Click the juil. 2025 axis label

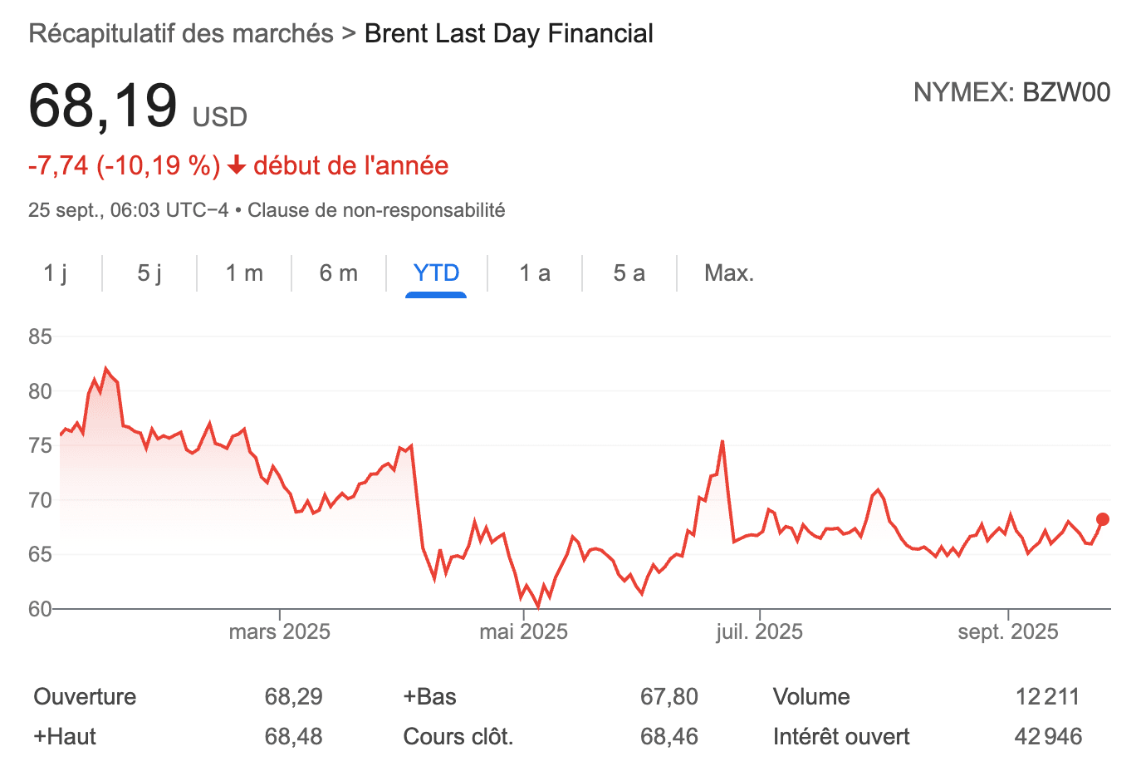point(759,632)
